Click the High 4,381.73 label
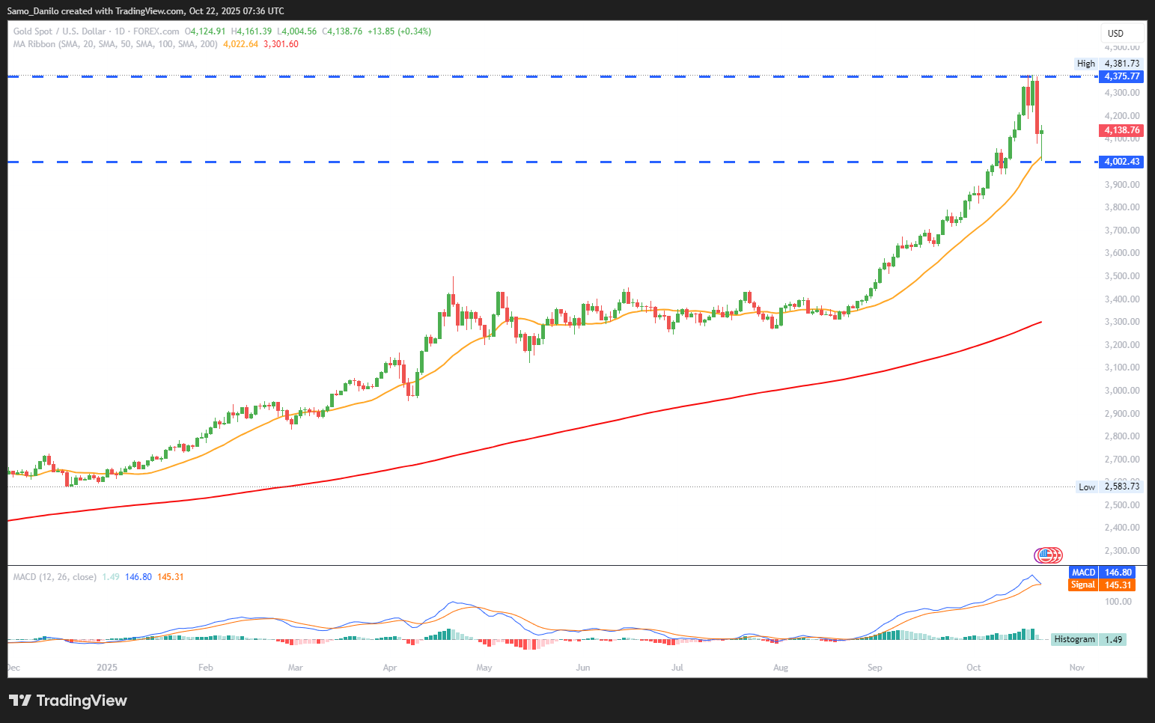The height and width of the screenshot is (723, 1155). 1108,64
